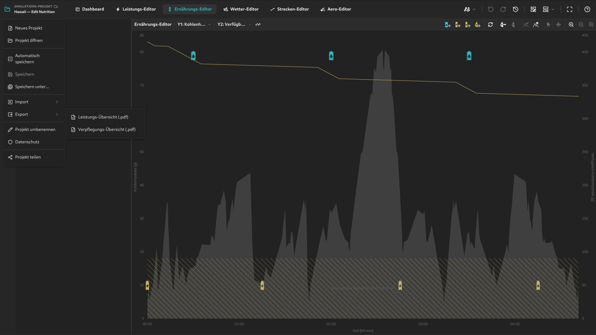Add a yellow energy gel item
596x335 pixels.
pyautogui.click(x=458, y=25)
